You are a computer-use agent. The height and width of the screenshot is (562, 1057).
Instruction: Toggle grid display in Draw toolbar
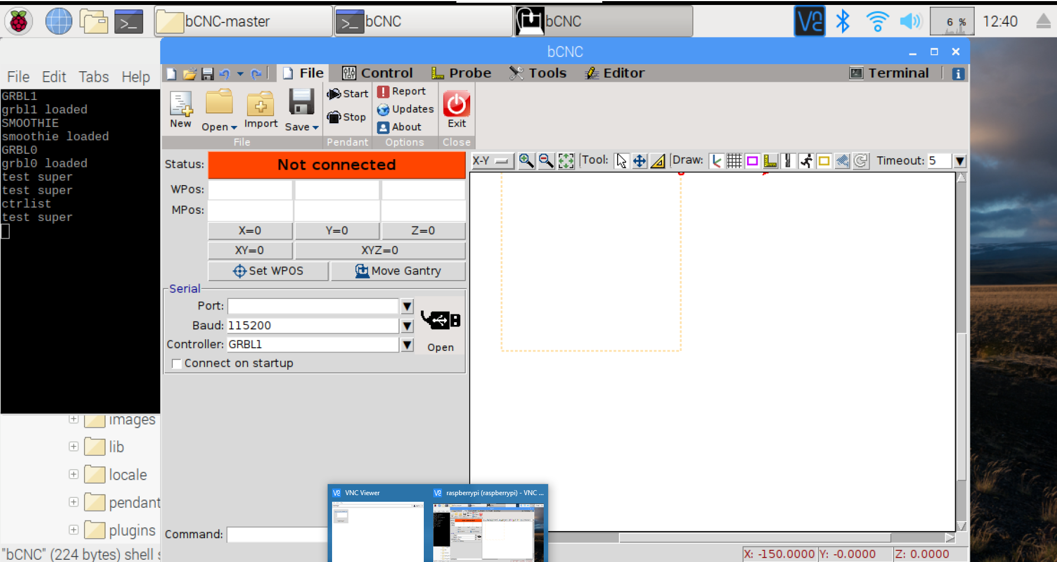pos(734,161)
